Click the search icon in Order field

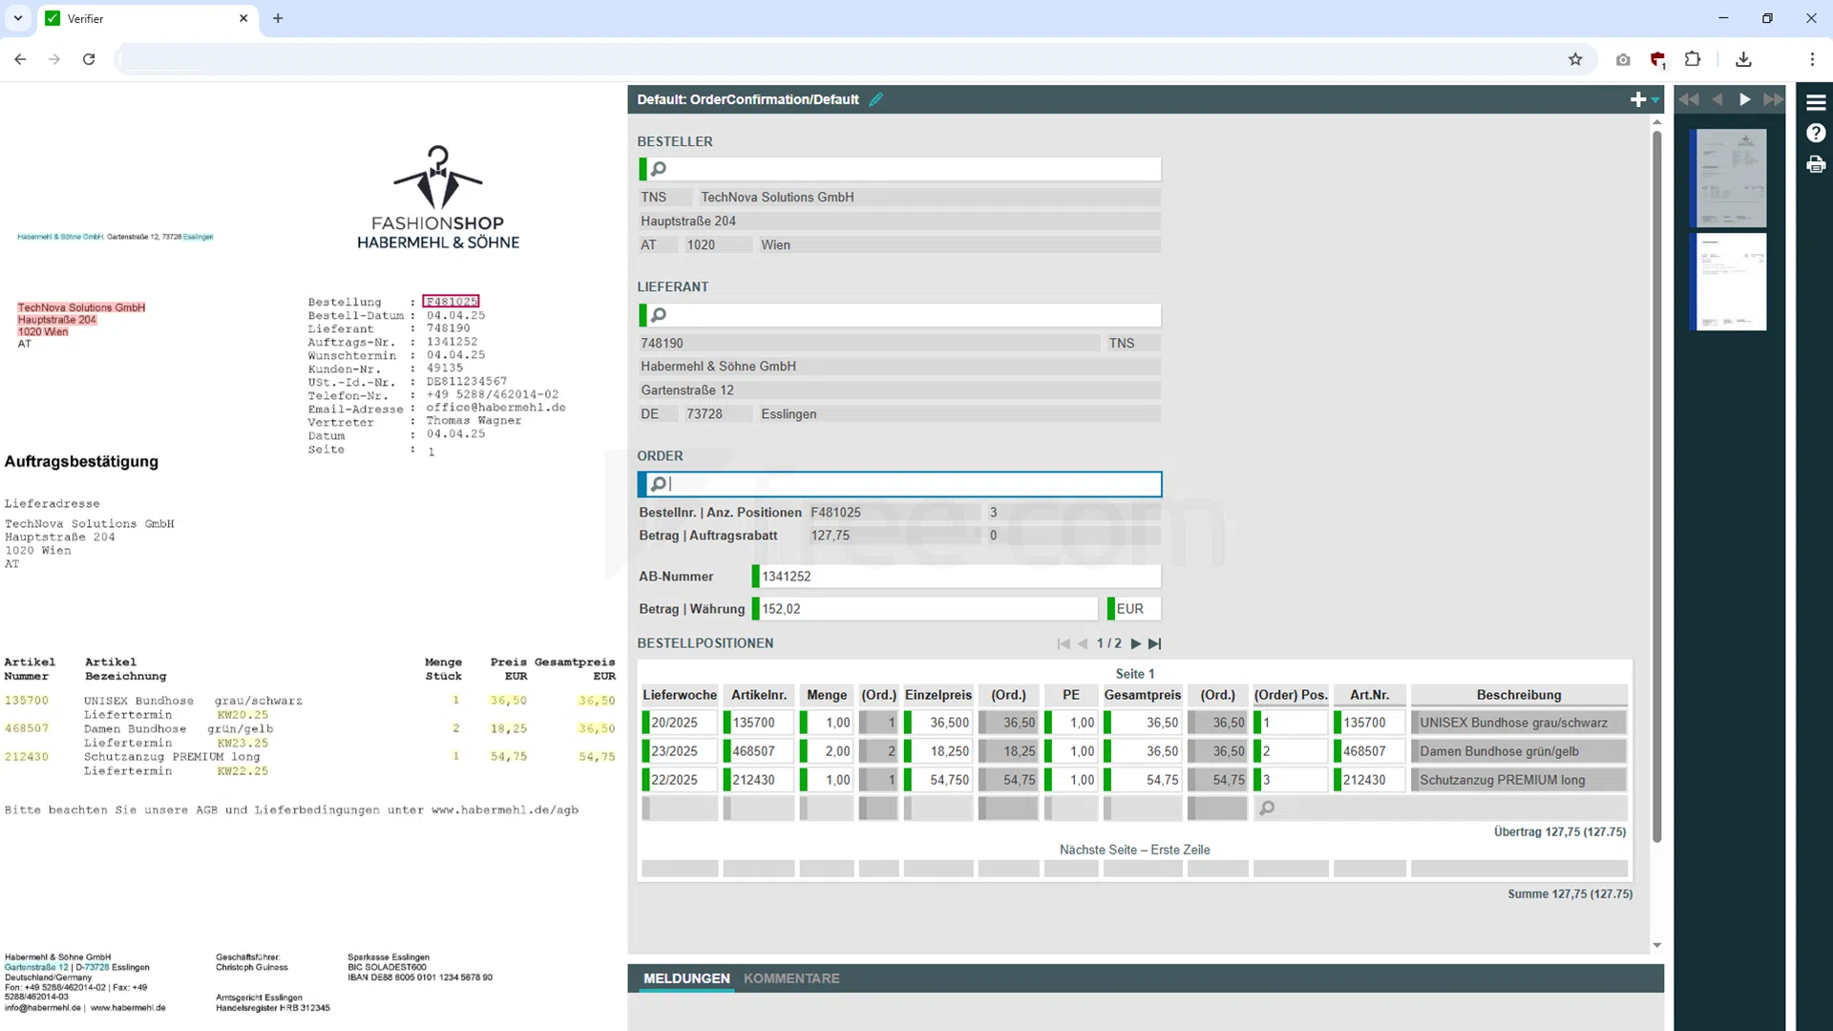click(659, 484)
